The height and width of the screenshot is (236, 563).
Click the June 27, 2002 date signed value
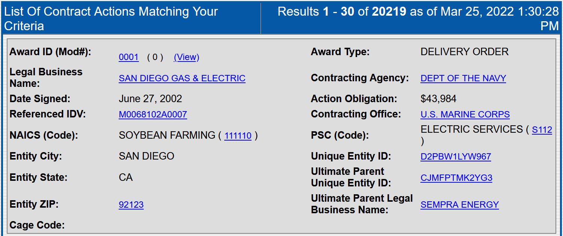150,99
